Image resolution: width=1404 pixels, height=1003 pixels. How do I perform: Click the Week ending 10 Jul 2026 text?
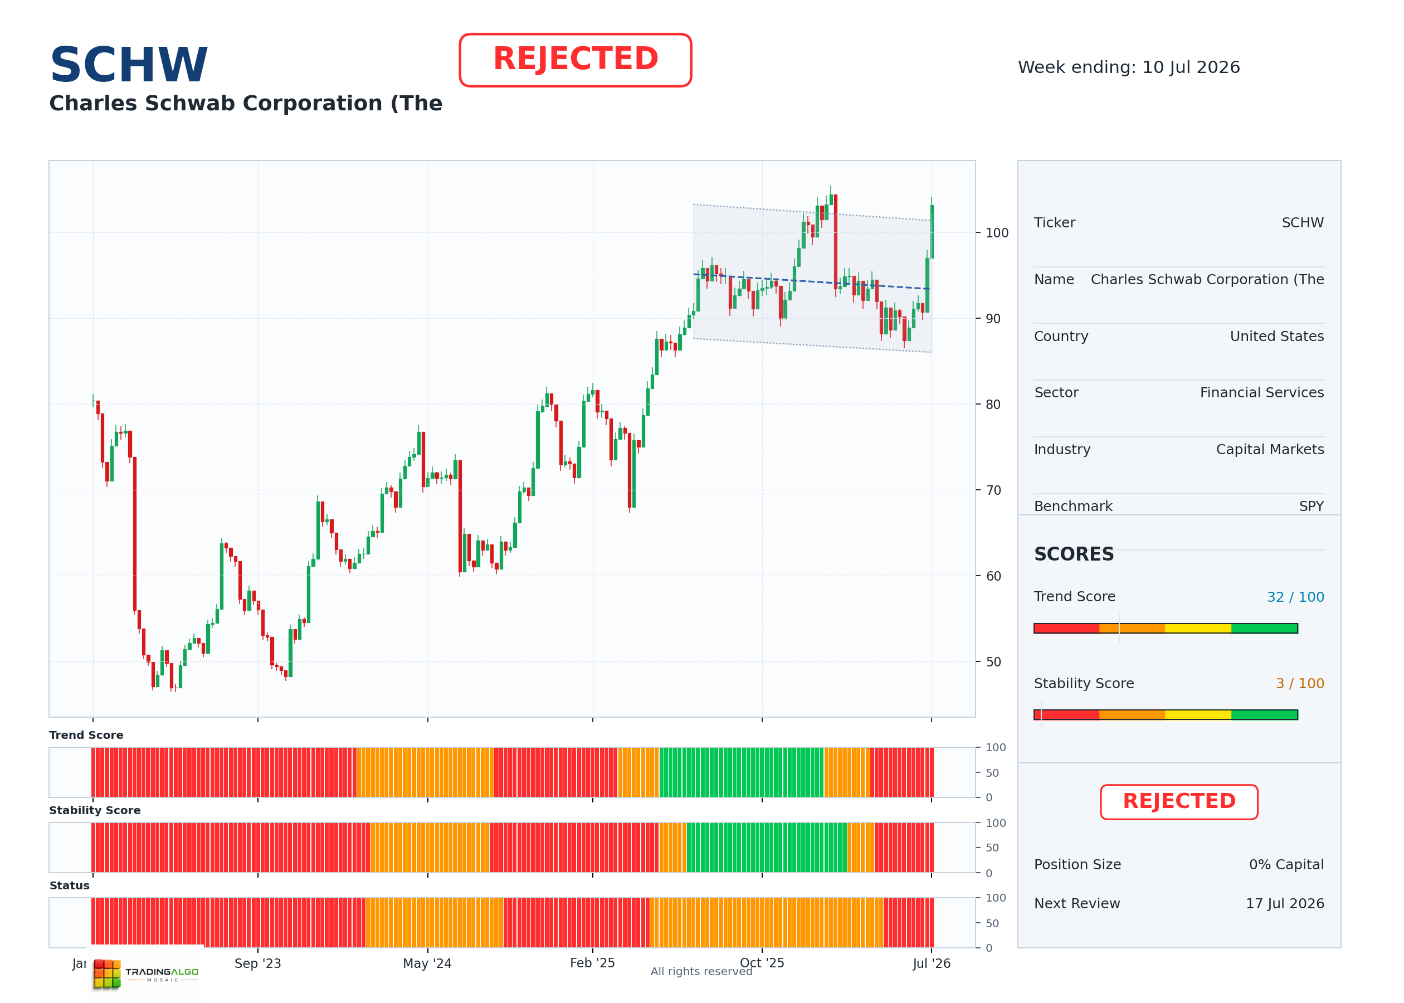pos(1129,67)
